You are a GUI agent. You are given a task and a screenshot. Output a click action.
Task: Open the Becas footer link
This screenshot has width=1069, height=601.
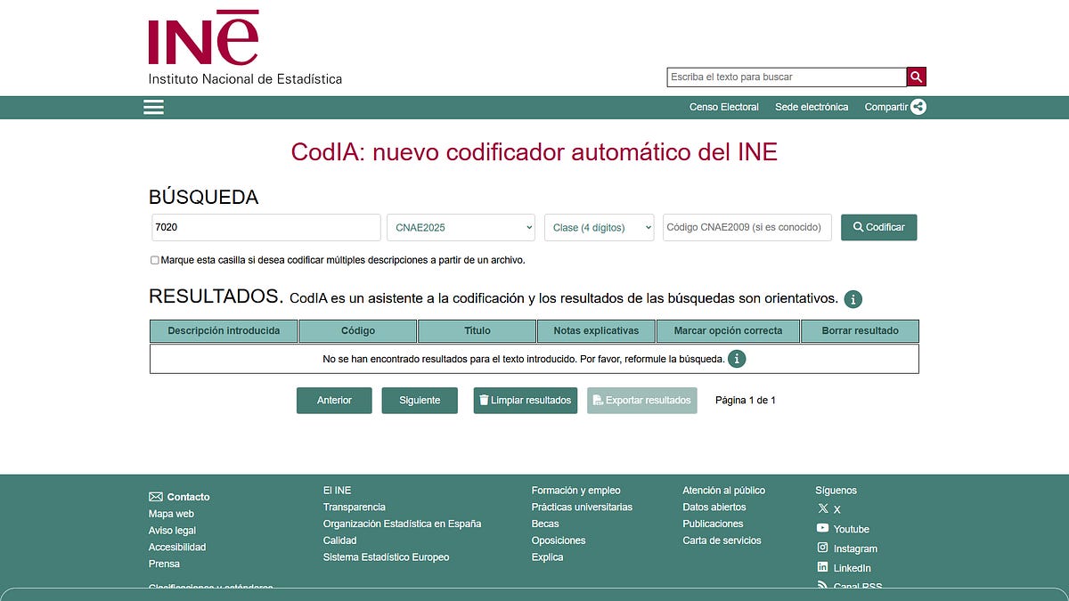coord(545,524)
